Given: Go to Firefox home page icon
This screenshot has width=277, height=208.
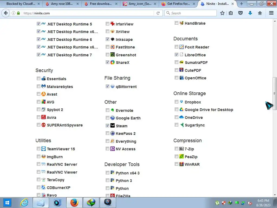Looking at the screenshot, I should [260, 13].
